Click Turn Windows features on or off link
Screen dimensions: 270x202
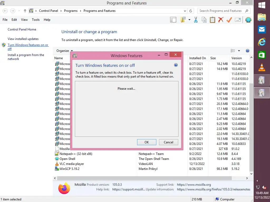tap(28, 47)
